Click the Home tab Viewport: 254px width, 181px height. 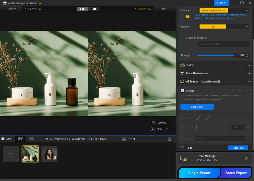(x=221, y=3)
